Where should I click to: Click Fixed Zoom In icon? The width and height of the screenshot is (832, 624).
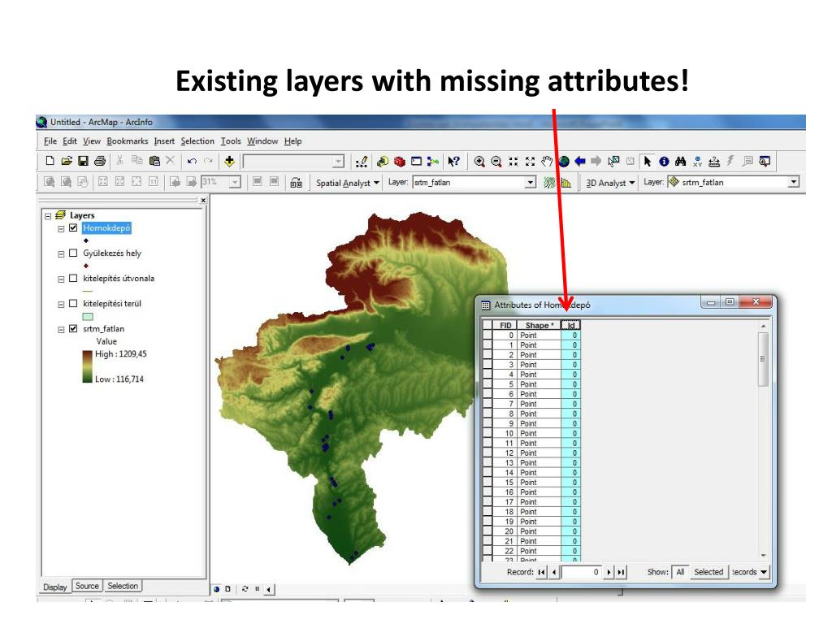(513, 162)
